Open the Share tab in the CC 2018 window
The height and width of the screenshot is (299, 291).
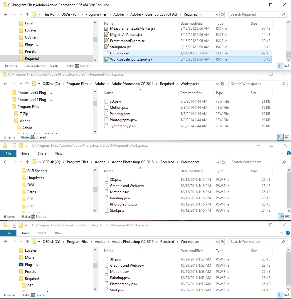click(42, 153)
